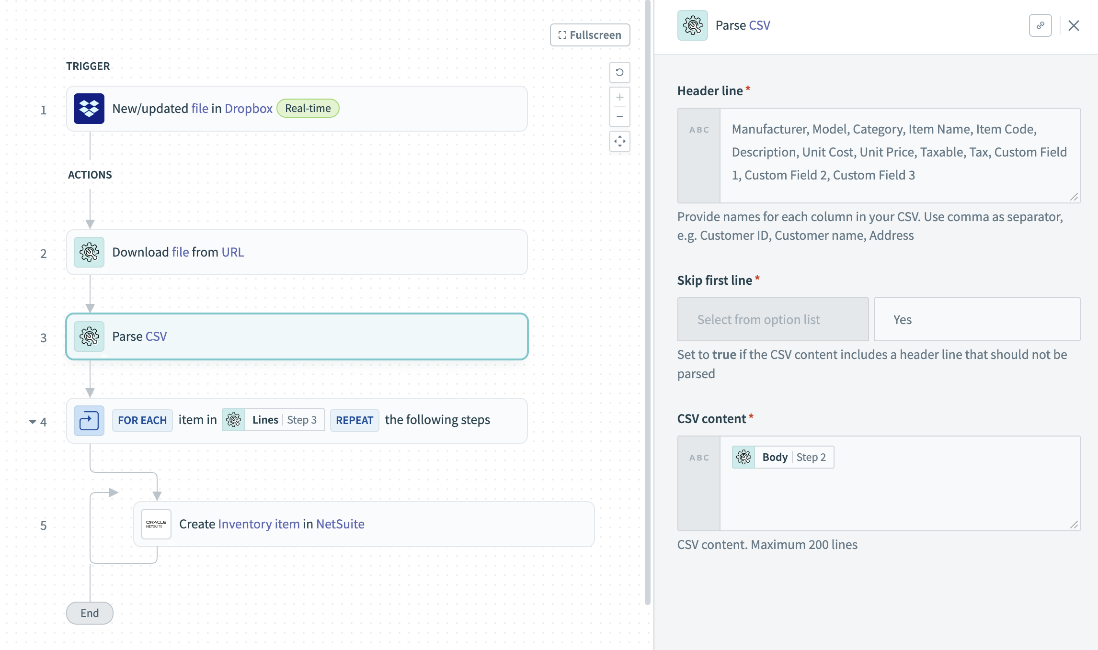Click the reset zoom icon above zoom controls
This screenshot has height=650, width=1098.
(x=619, y=72)
